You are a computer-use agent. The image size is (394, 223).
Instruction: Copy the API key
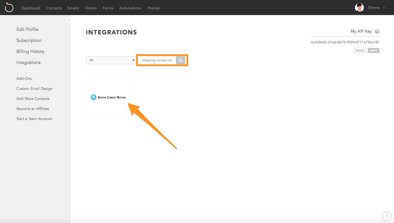coord(373,50)
